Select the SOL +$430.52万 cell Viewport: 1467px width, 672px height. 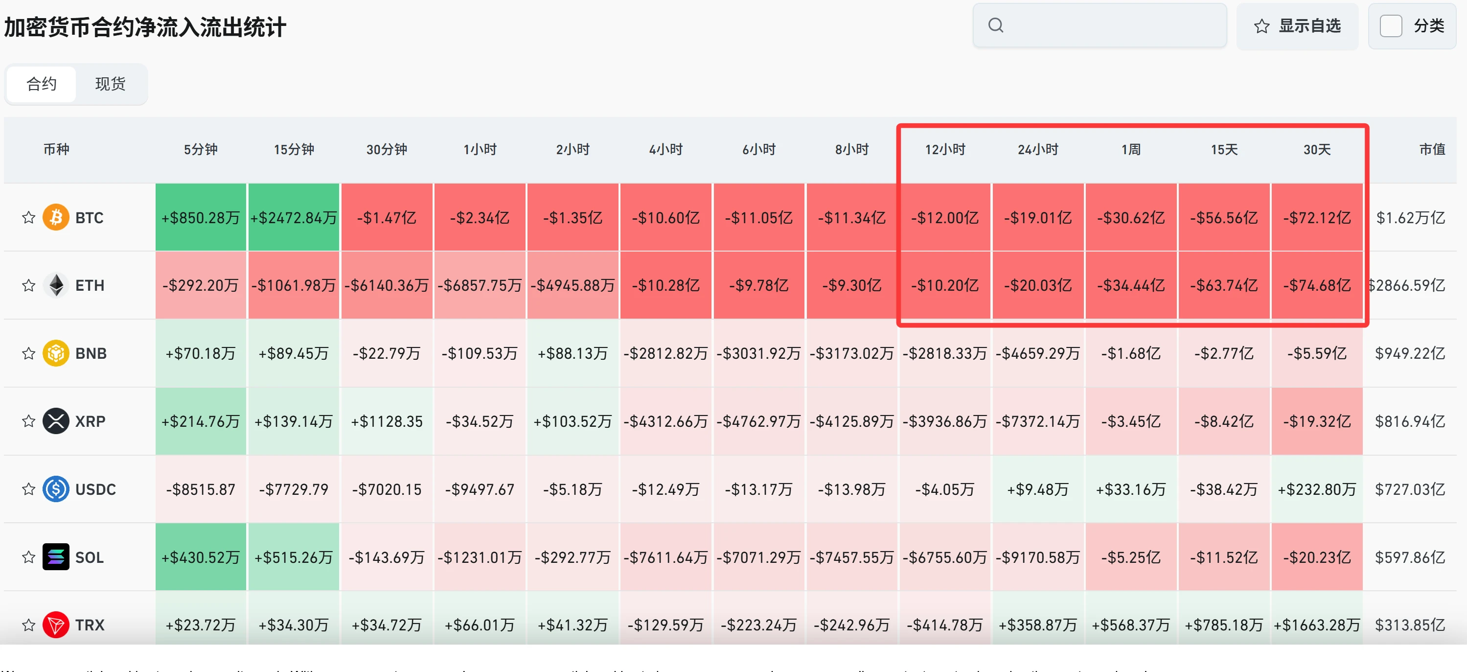tap(201, 557)
